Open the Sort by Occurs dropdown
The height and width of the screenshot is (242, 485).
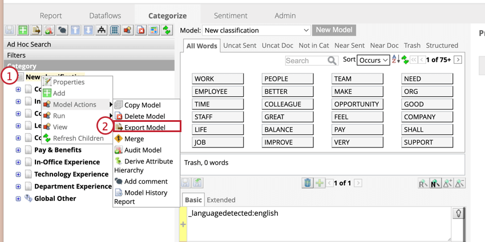(374, 60)
